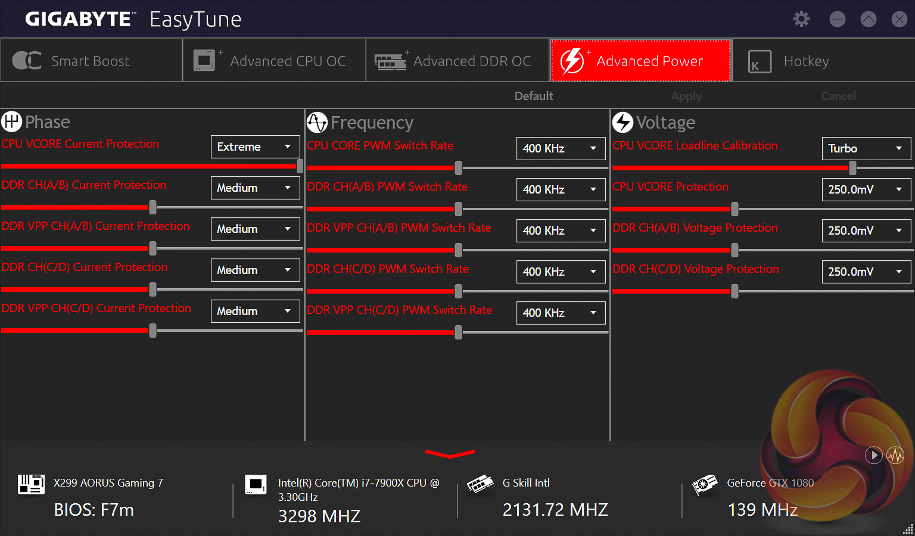Viewport: 915px width, 536px height.
Task: Click the BIOS: F7m version text
Action: (x=94, y=510)
